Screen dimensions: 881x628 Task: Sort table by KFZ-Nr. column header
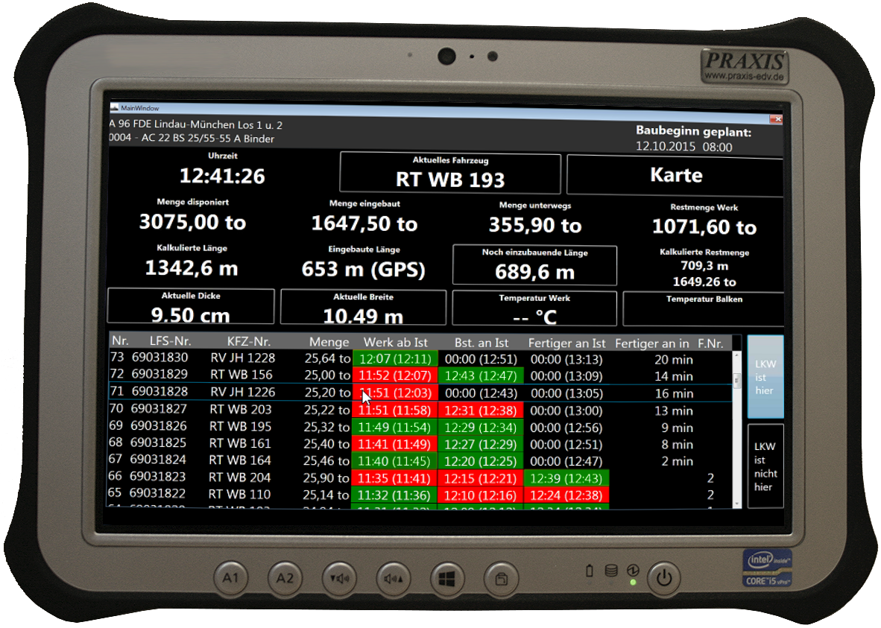(x=248, y=341)
